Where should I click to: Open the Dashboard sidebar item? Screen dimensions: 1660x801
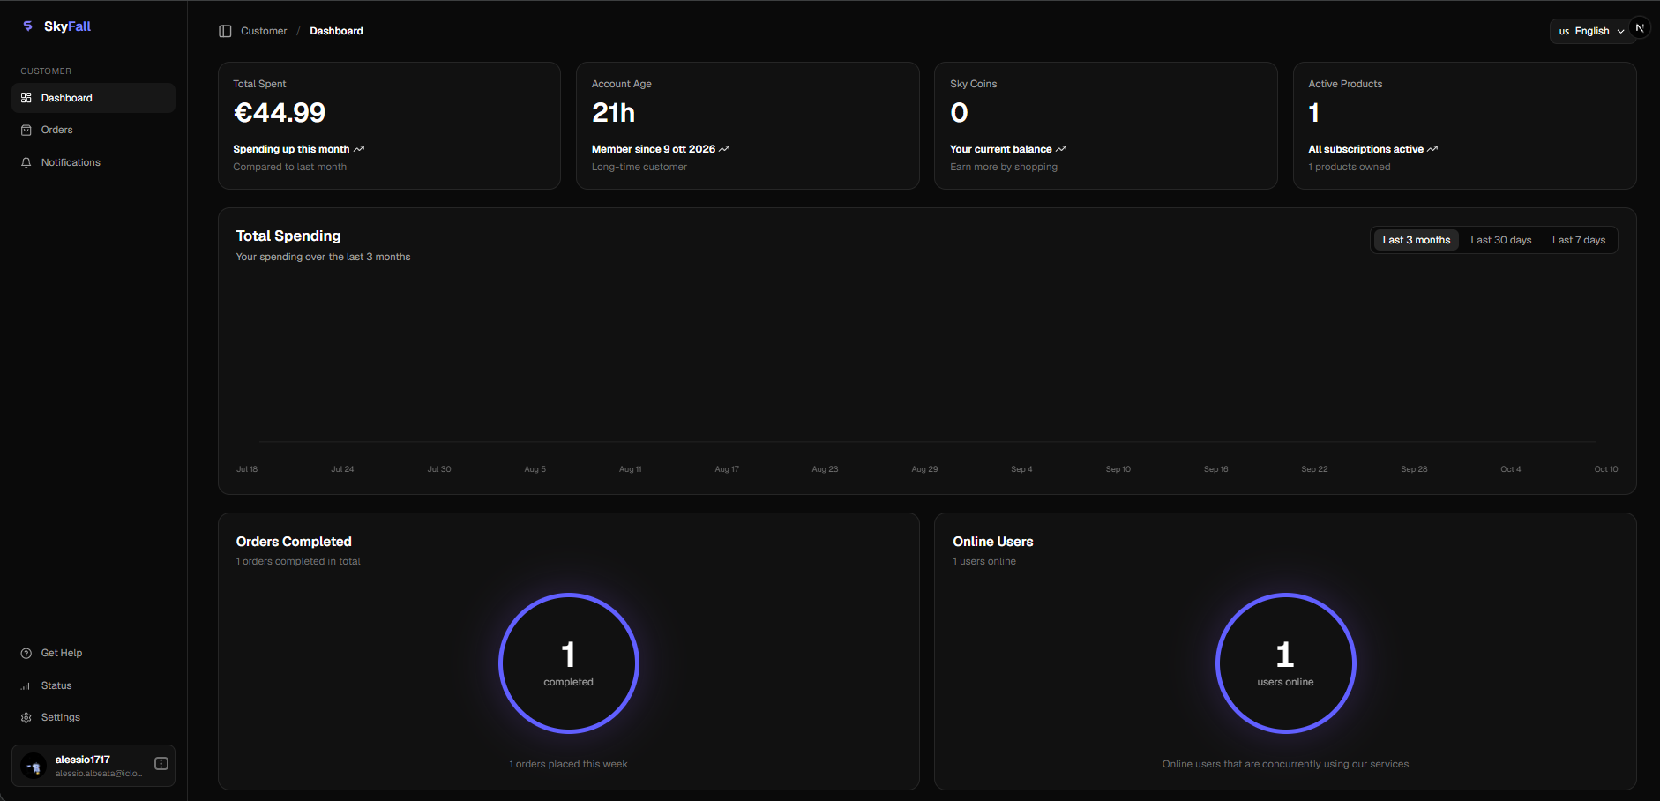(93, 98)
